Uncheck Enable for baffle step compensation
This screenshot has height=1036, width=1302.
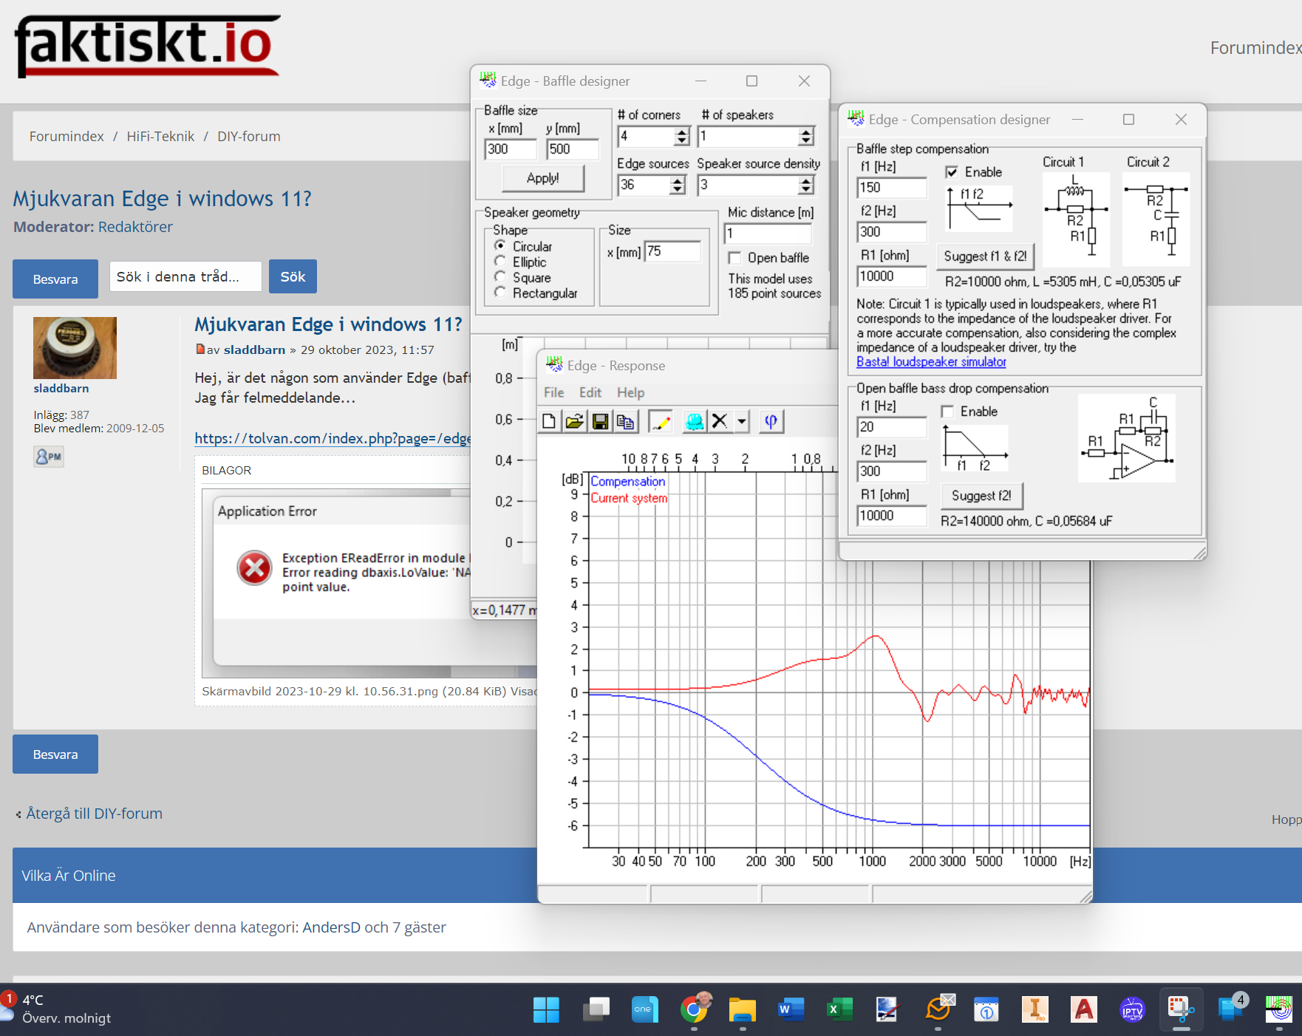click(952, 172)
